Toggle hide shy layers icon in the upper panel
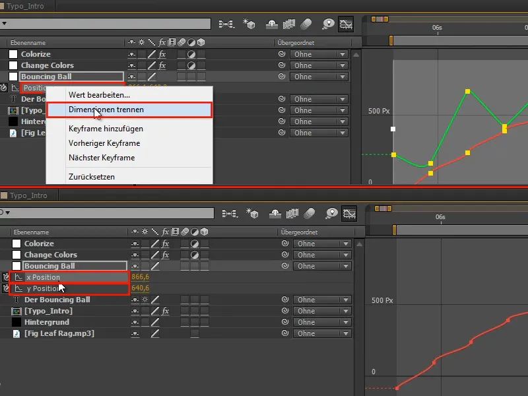Viewport: 528px width, 396px height. coord(272,24)
